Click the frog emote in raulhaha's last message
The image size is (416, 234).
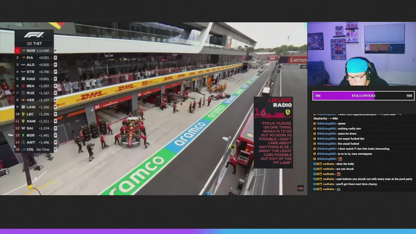click(338, 189)
